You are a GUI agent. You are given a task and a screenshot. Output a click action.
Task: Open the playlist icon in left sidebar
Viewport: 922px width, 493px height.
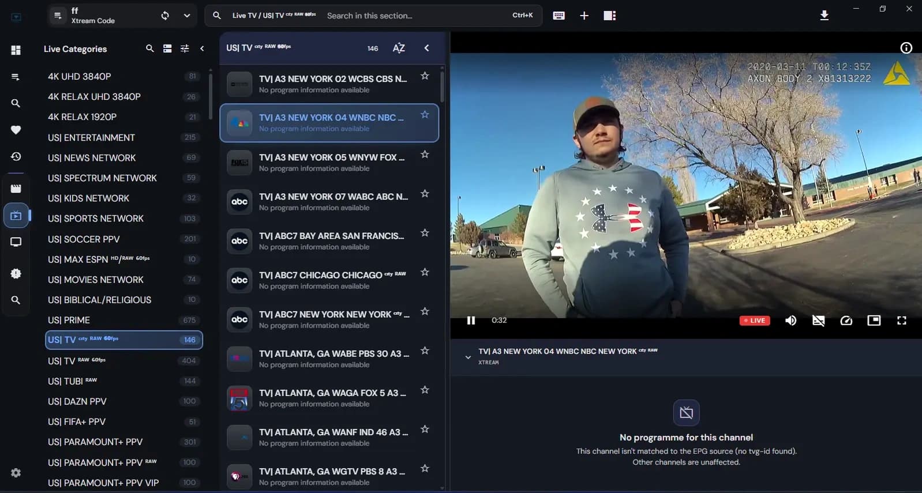pos(16,77)
